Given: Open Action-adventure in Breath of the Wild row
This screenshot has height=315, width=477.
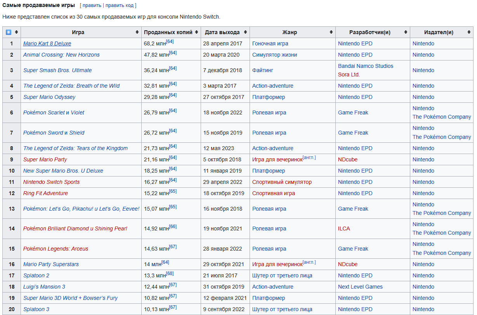Looking at the screenshot, I should 273,86.
